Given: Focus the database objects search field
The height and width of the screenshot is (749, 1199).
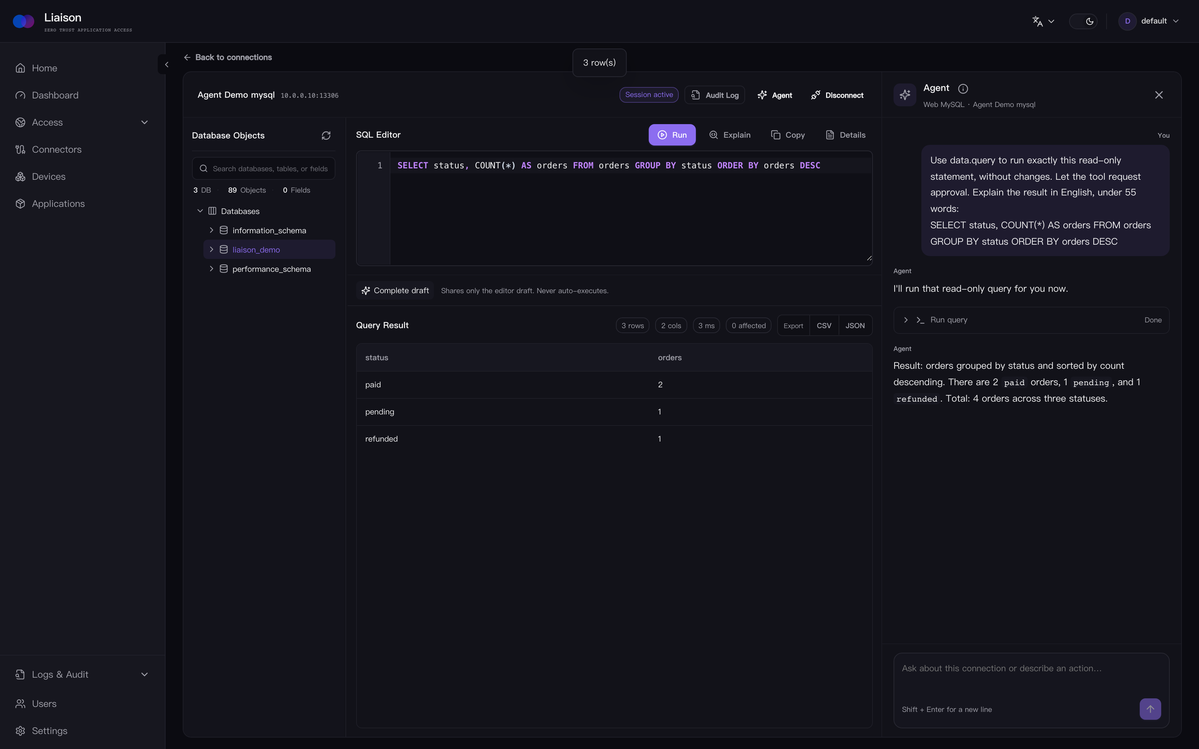Looking at the screenshot, I should click(x=264, y=168).
